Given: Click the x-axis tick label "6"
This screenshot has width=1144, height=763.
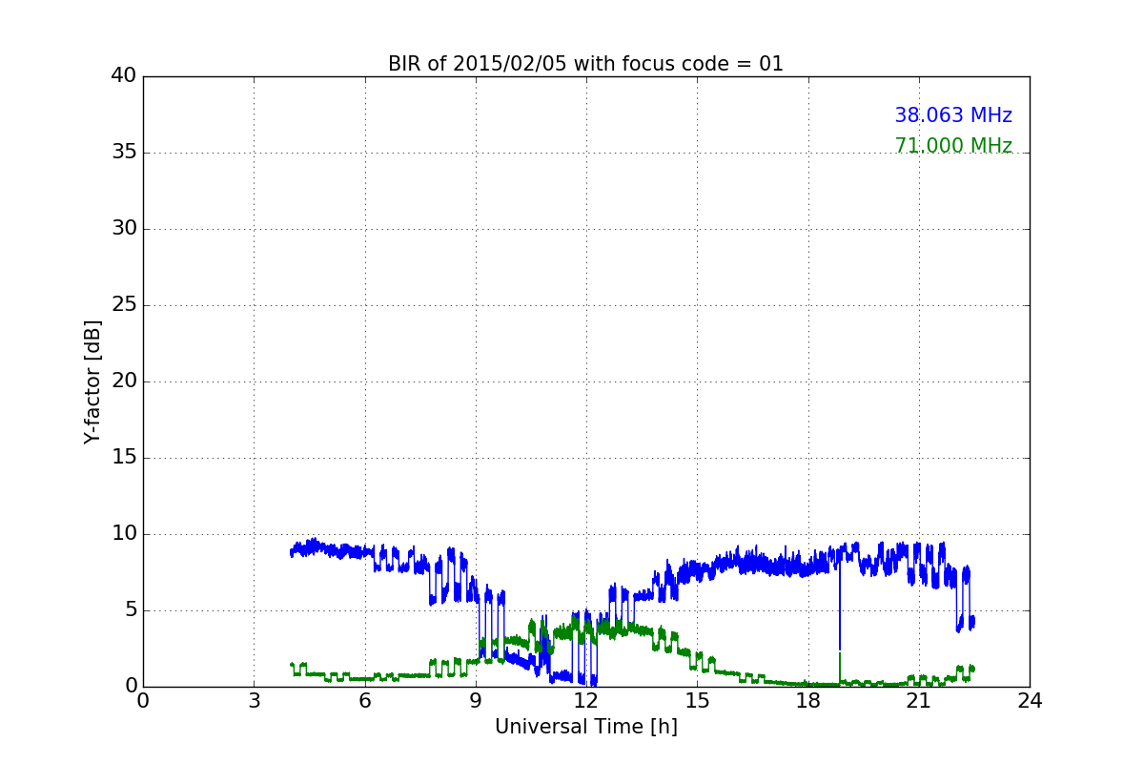Looking at the screenshot, I should tap(364, 701).
